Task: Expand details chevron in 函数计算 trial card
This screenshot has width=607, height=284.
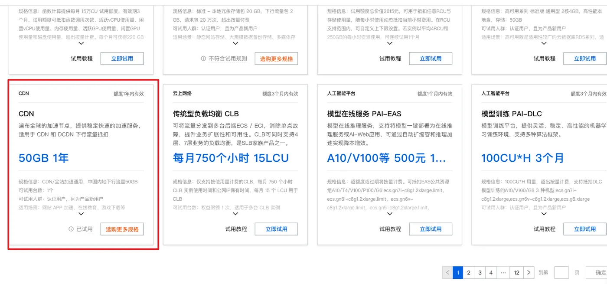Action: click(81, 43)
